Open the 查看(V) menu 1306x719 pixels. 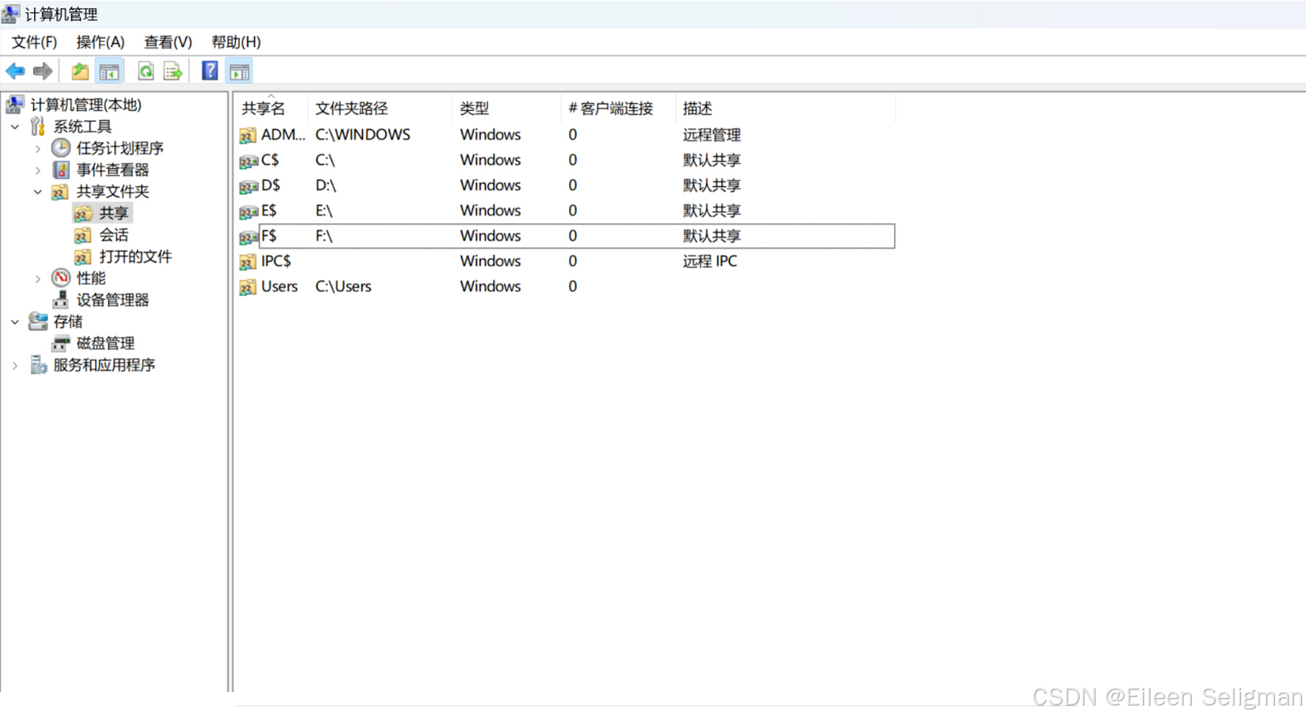[168, 42]
